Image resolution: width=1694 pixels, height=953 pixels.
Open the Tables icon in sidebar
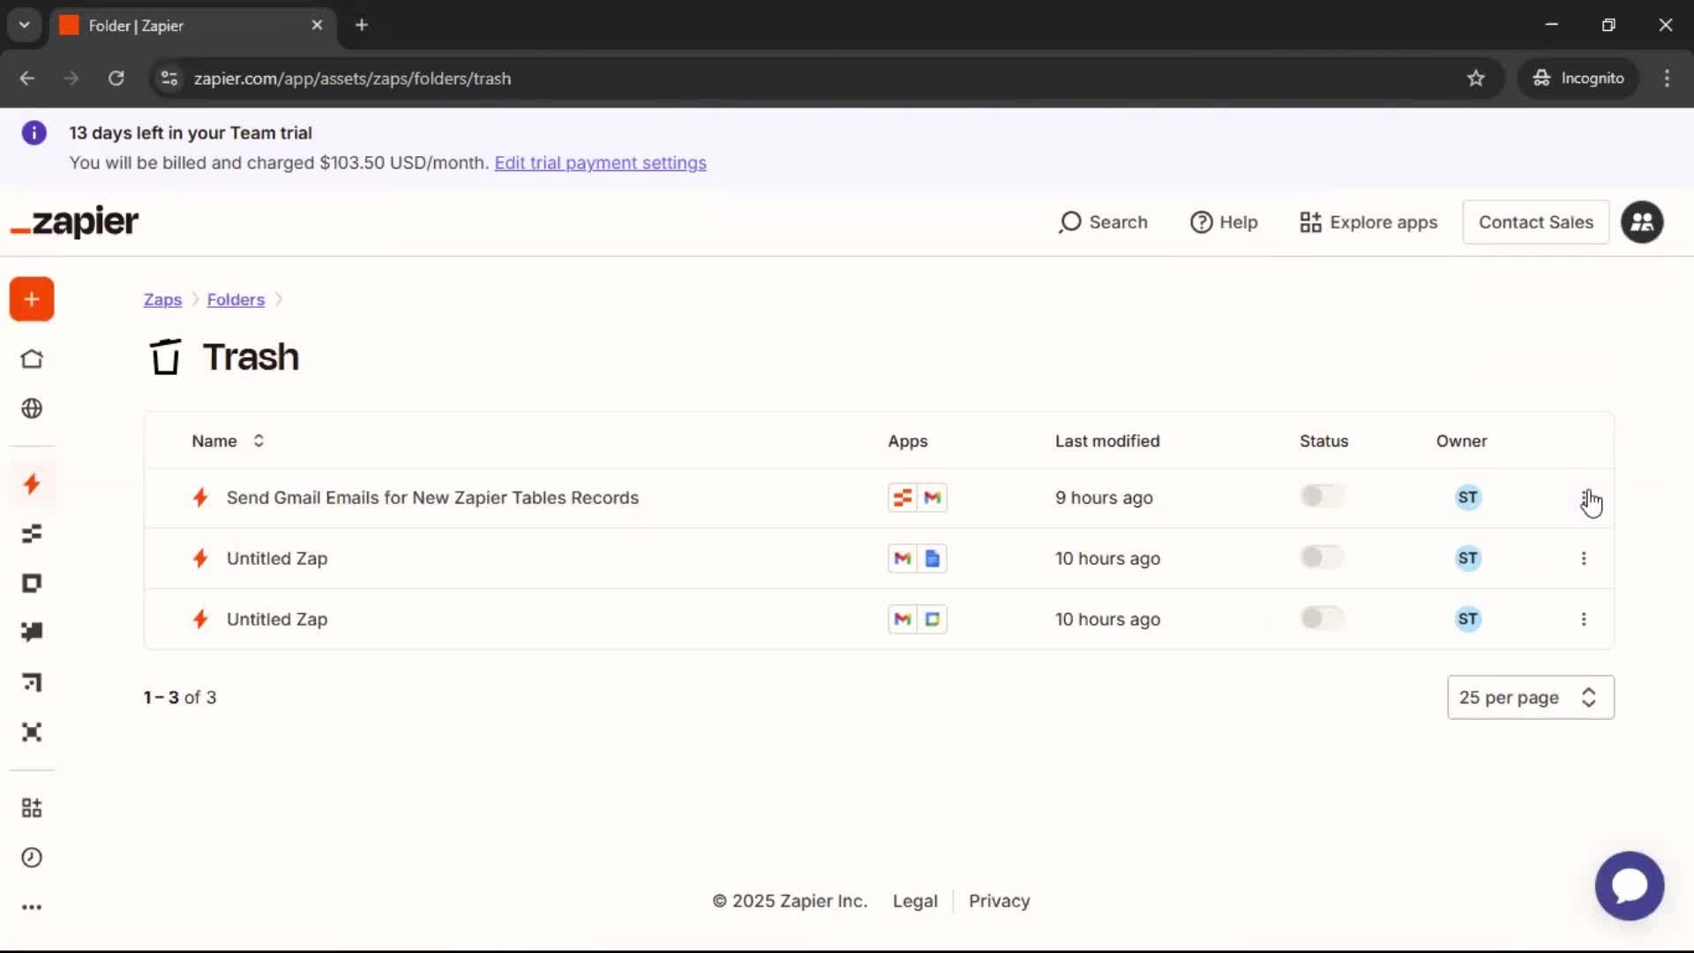pyautogui.click(x=32, y=534)
